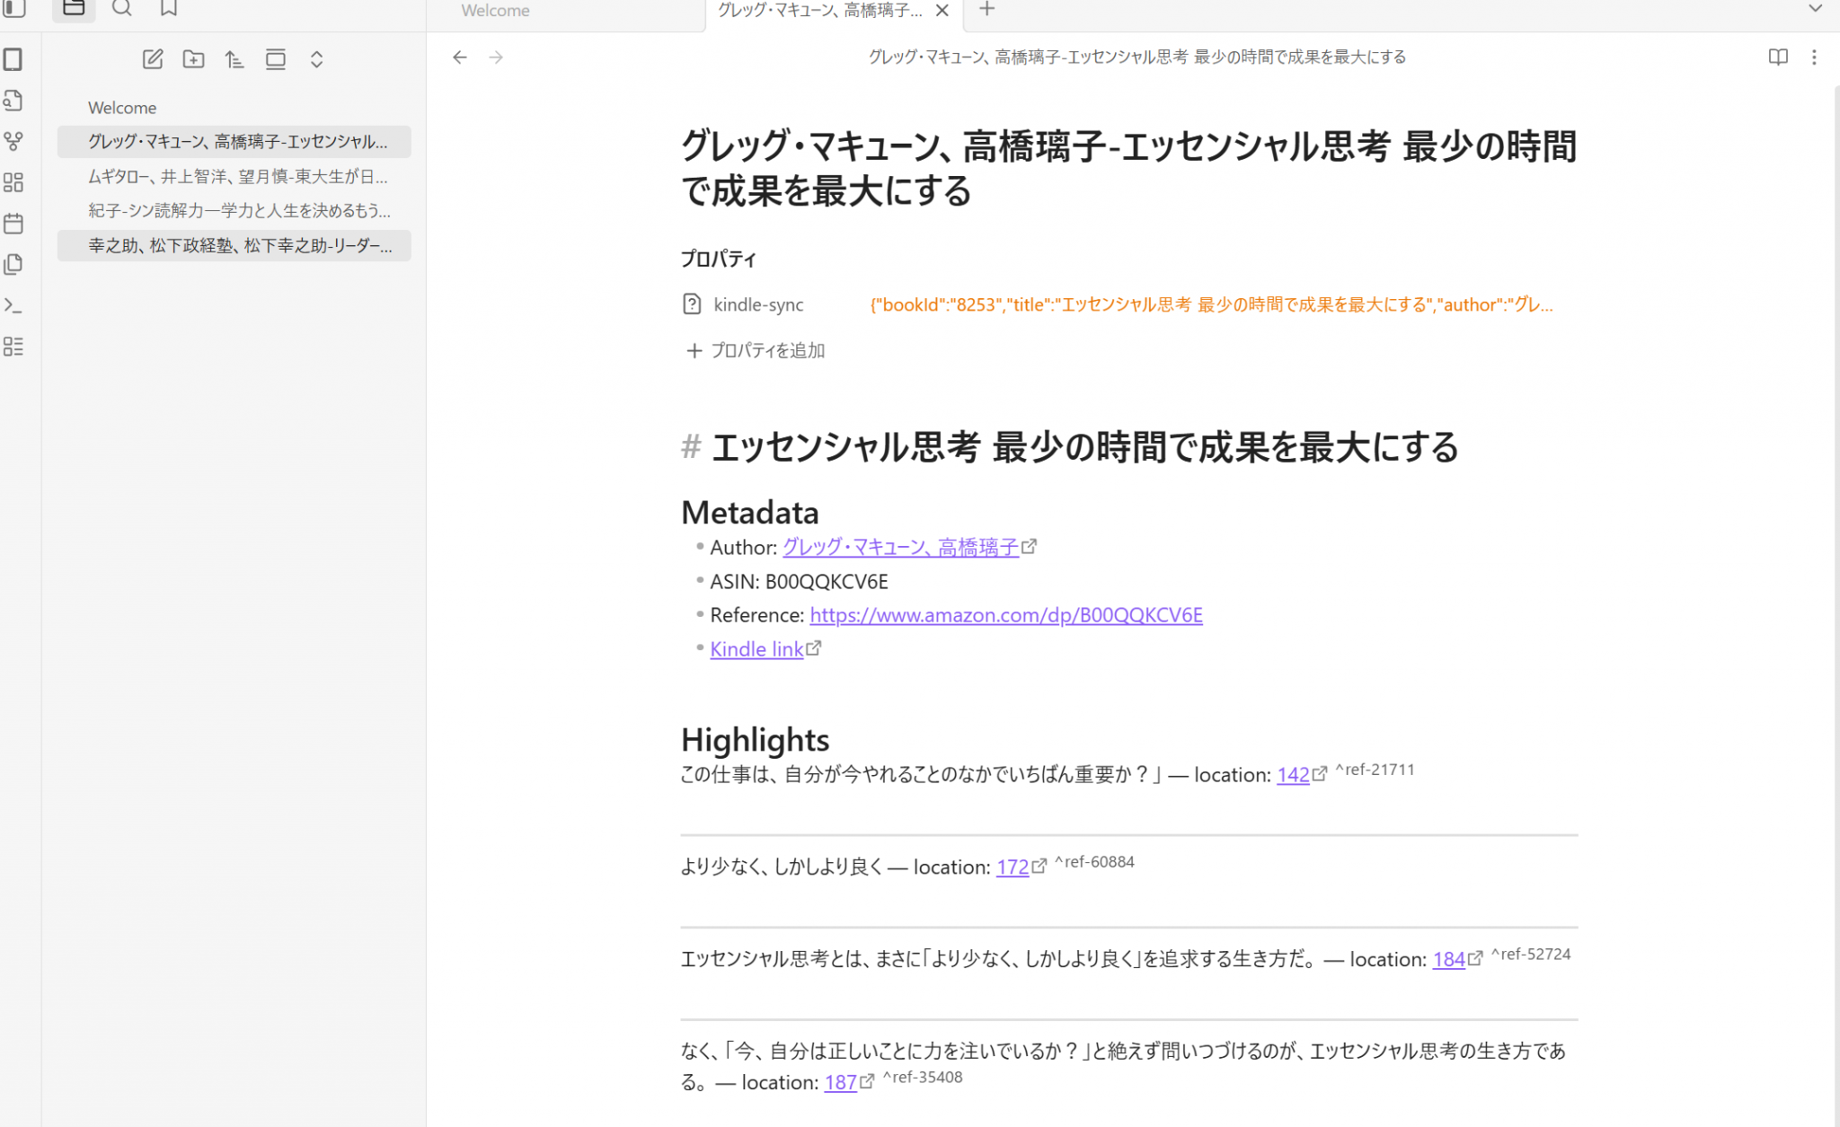
Task: Toggle reading view with book icon
Action: (1777, 57)
